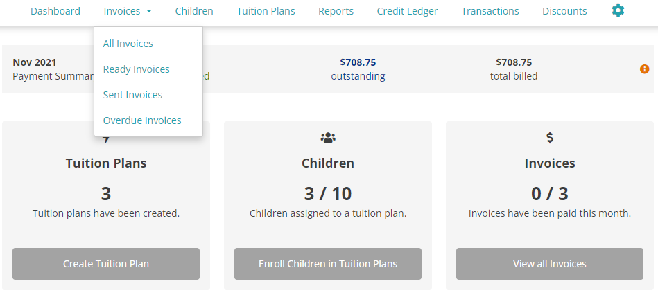Collapse the Invoices dropdown menu
The height and width of the screenshot is (295, 658).
(128, 11)
